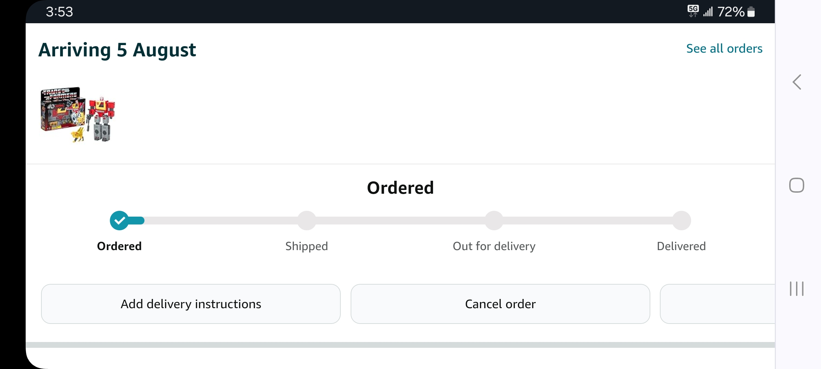Screen dimensions: 821x369
Task: Click the teal Ordered checkmark icon
Action: [x=119, y=221]
